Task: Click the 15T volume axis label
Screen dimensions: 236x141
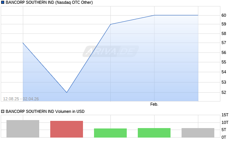Action: [225, 115]
